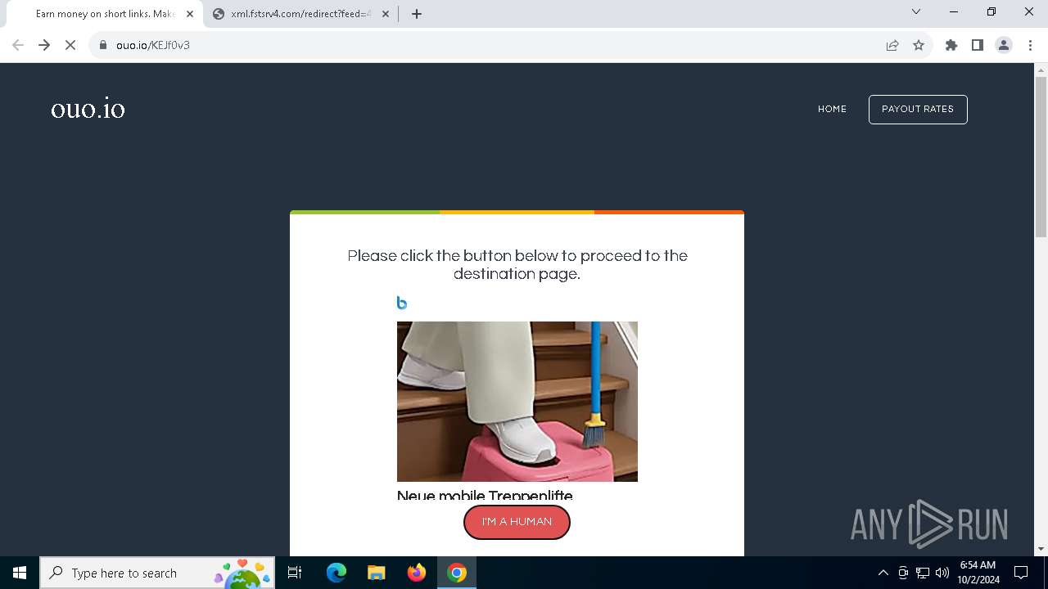Open the network status tray icon

pos(923,573)
